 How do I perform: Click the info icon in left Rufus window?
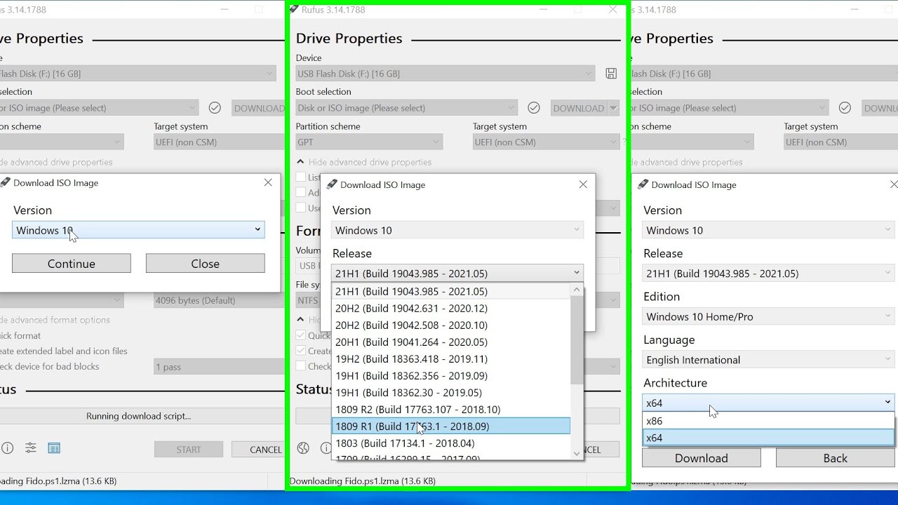pos(7,448)
